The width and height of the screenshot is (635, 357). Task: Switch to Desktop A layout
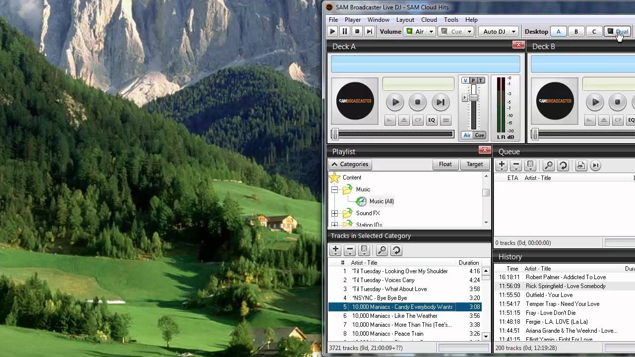point(558,31)
